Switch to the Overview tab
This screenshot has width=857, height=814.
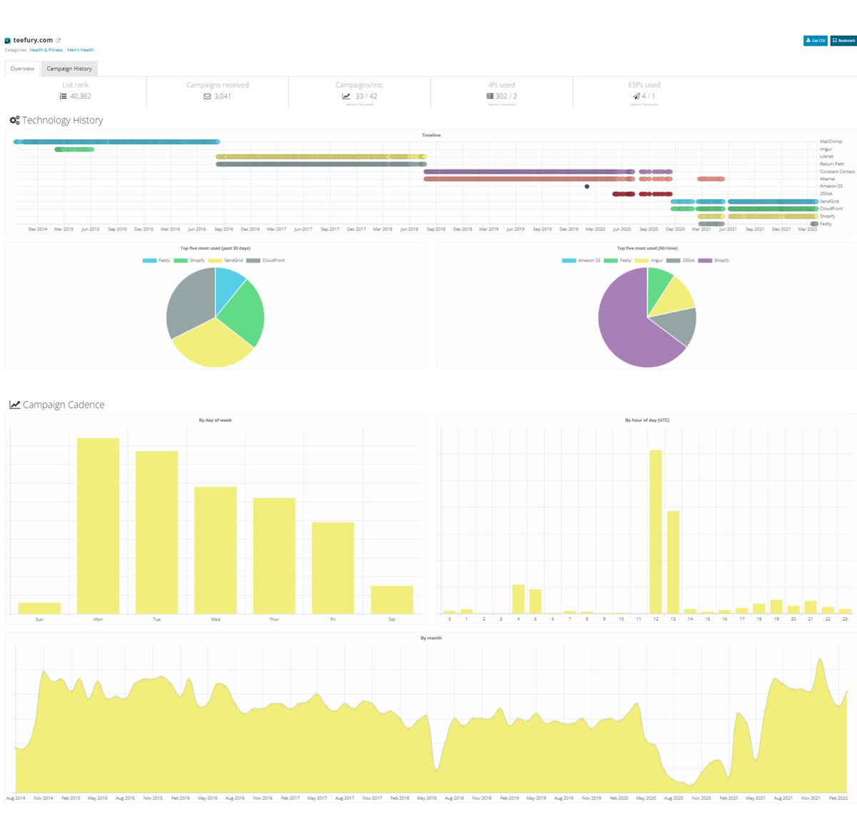[22, 69]
